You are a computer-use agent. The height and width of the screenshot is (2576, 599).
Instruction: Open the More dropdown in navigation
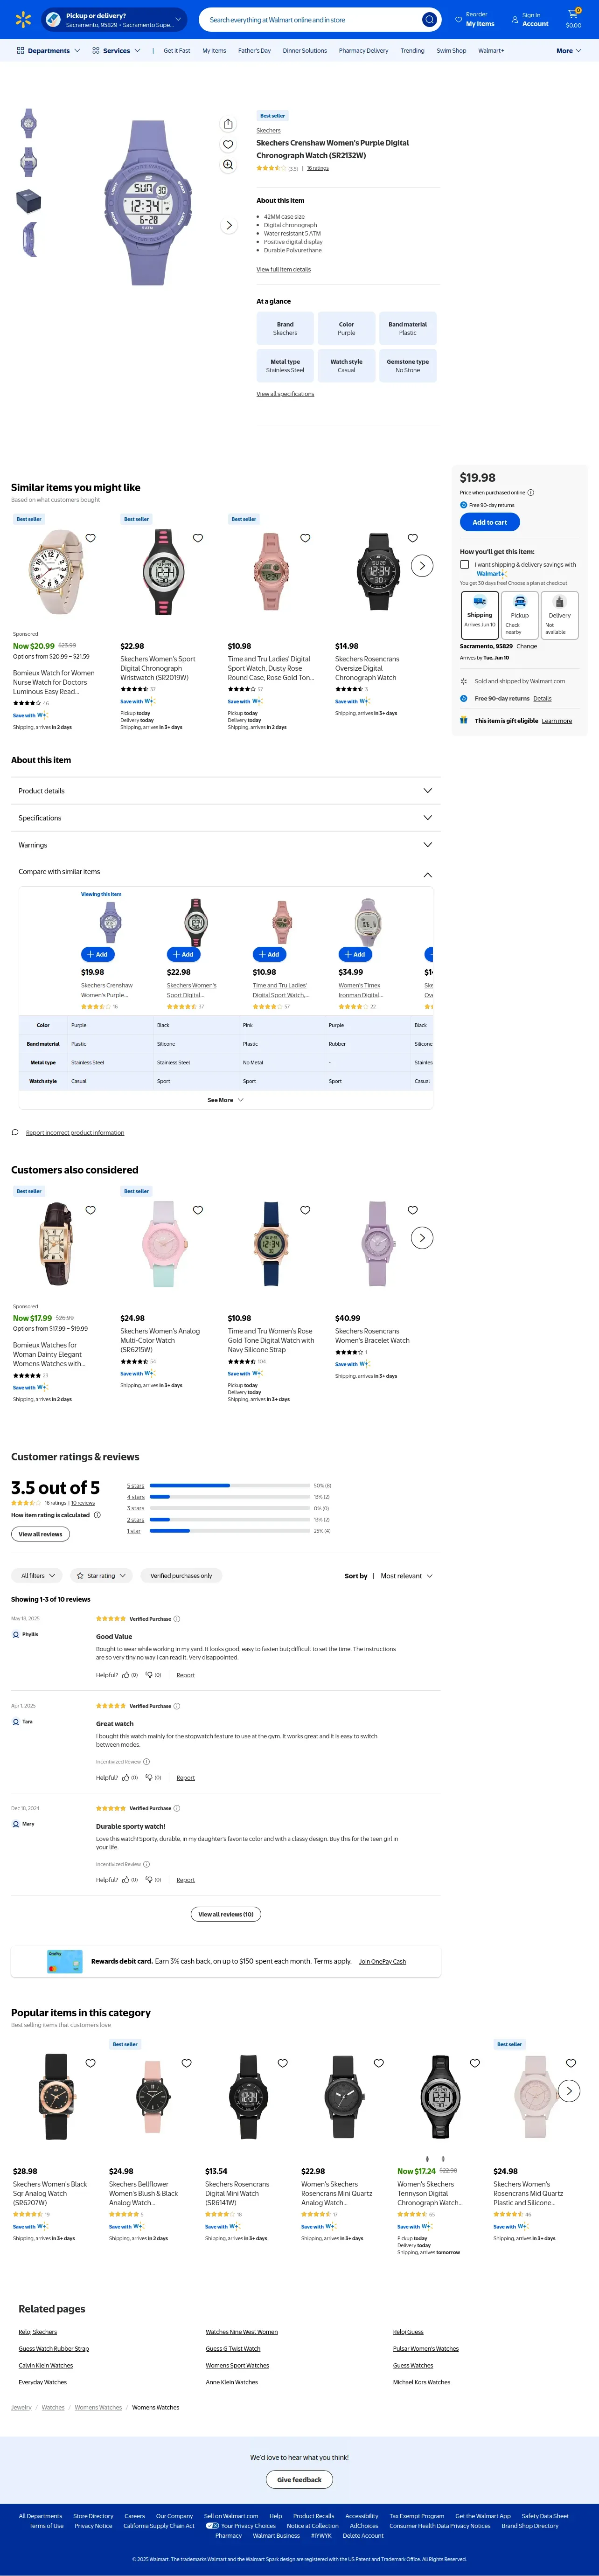pos(569,50)
